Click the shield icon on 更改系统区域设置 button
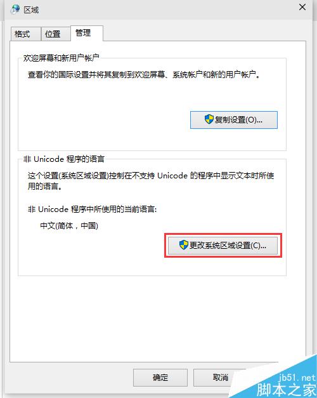 (184, 245)
